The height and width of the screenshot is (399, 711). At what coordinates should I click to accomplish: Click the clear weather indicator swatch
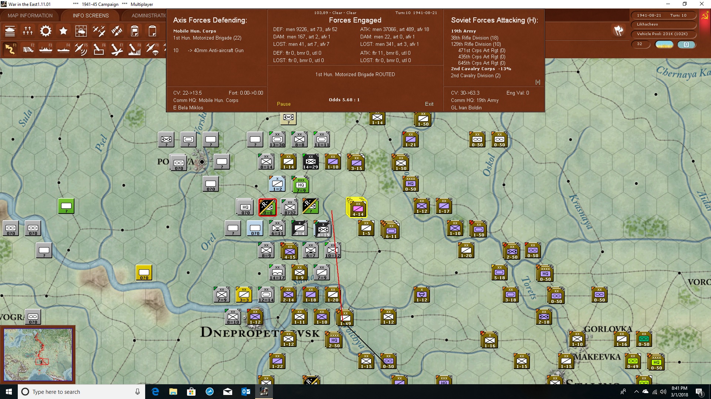(664, 44)
